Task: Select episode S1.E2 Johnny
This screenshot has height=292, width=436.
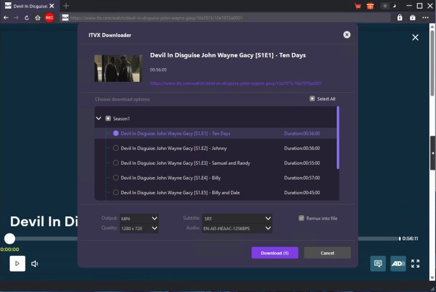Action: coord(116,148)
